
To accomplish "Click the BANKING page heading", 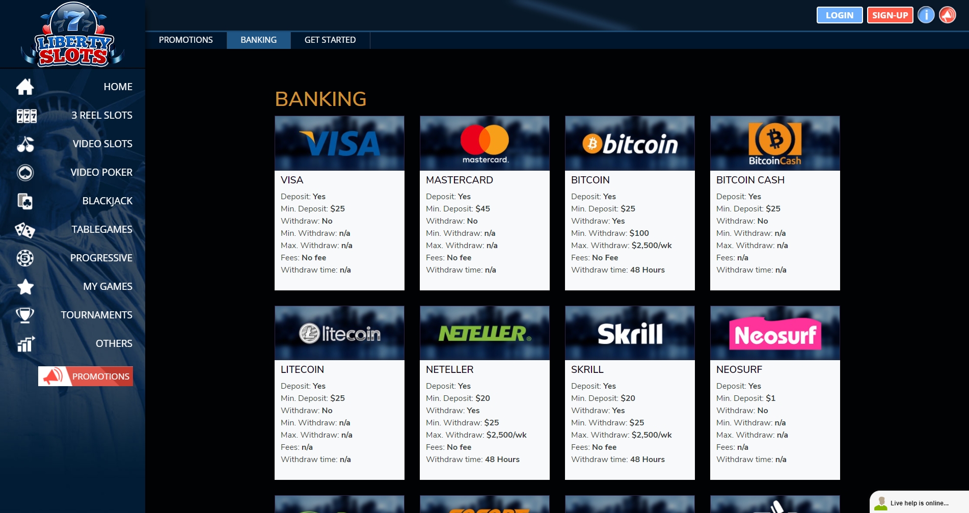I will click(x=320, y=99).
